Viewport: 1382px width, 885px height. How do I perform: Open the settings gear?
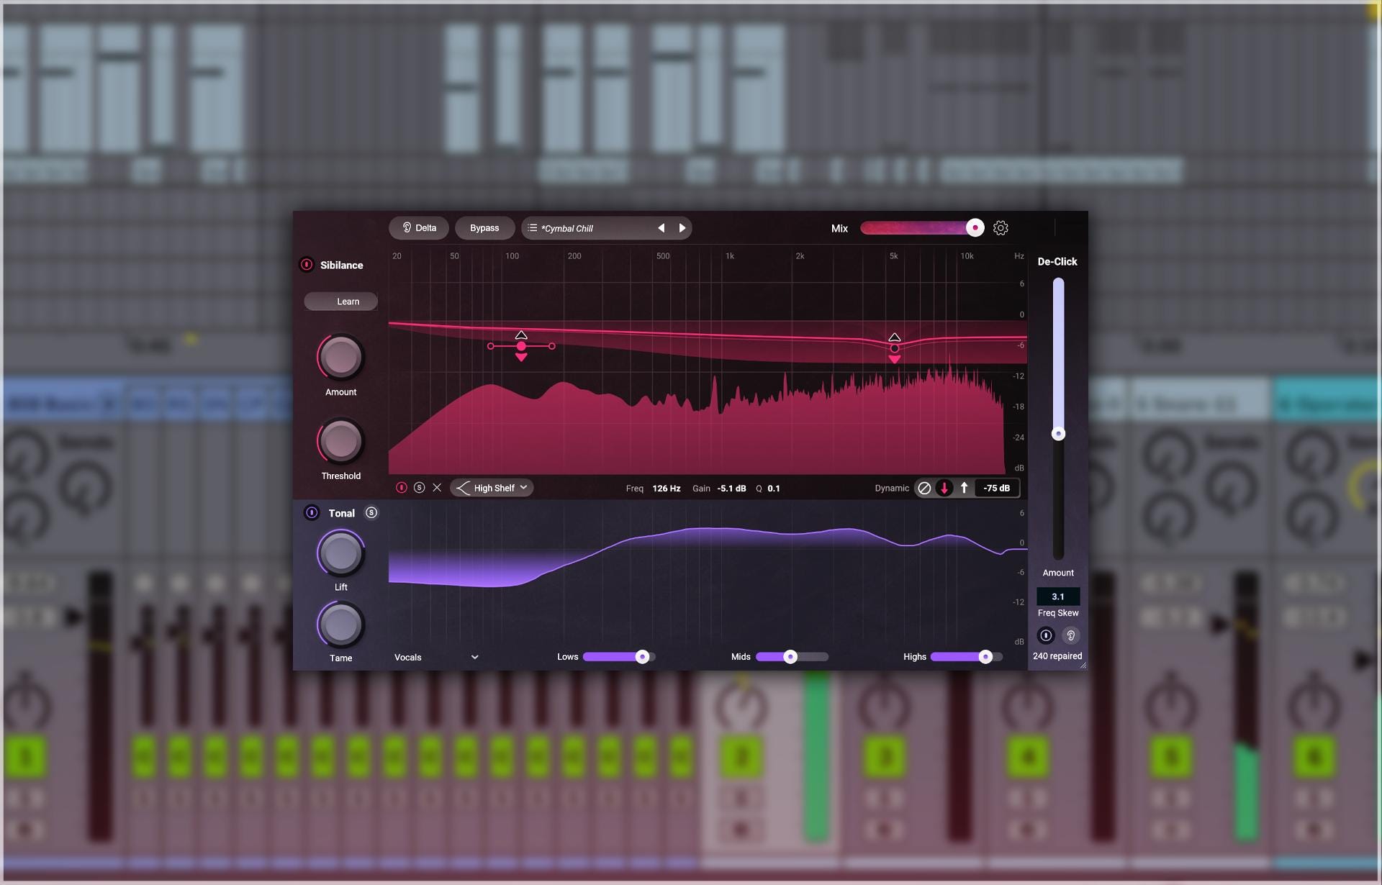tap(1001, 228)
